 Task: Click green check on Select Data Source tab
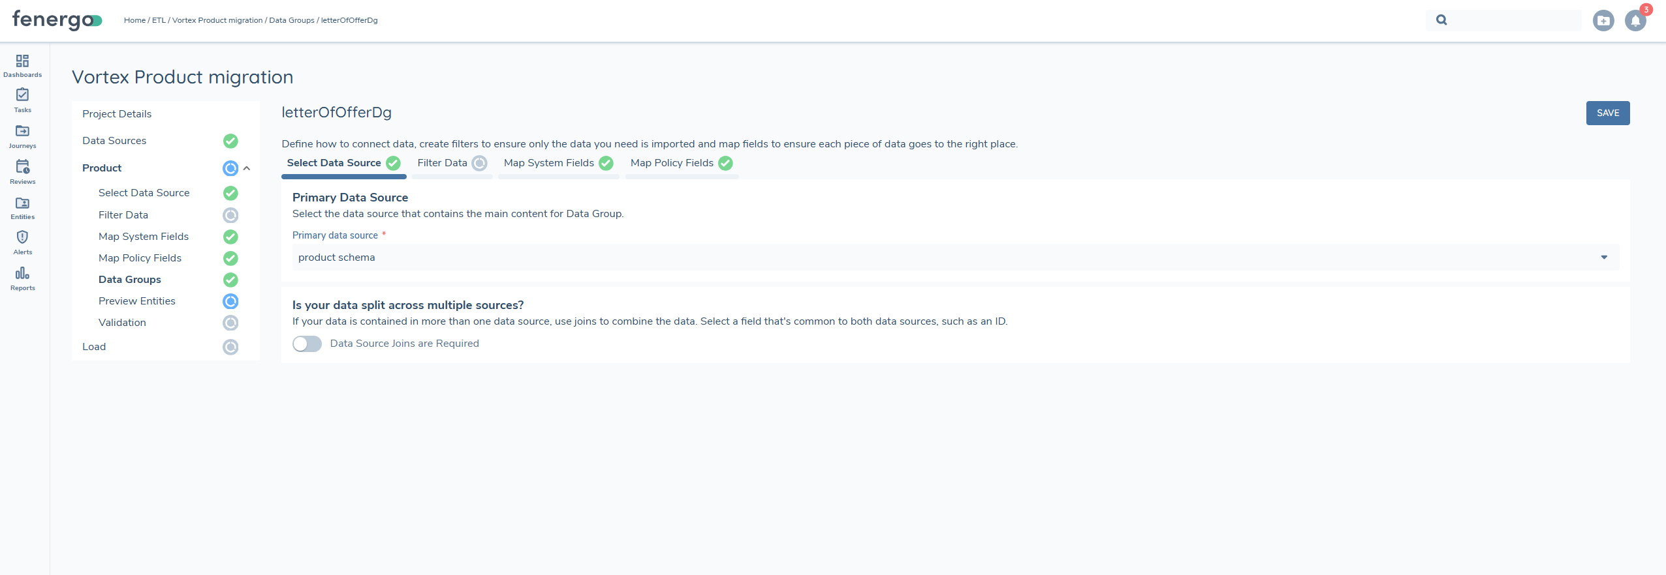[393, 163]
